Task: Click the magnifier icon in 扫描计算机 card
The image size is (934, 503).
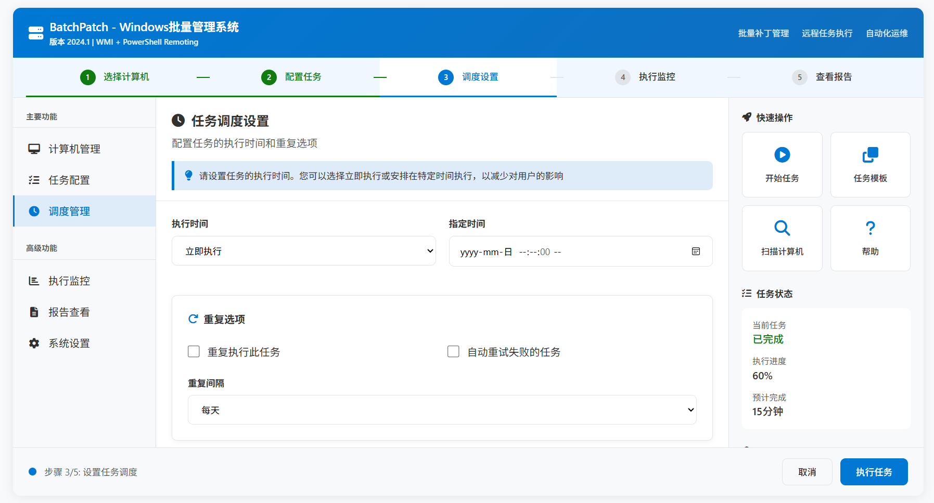Action: (782, 228)
